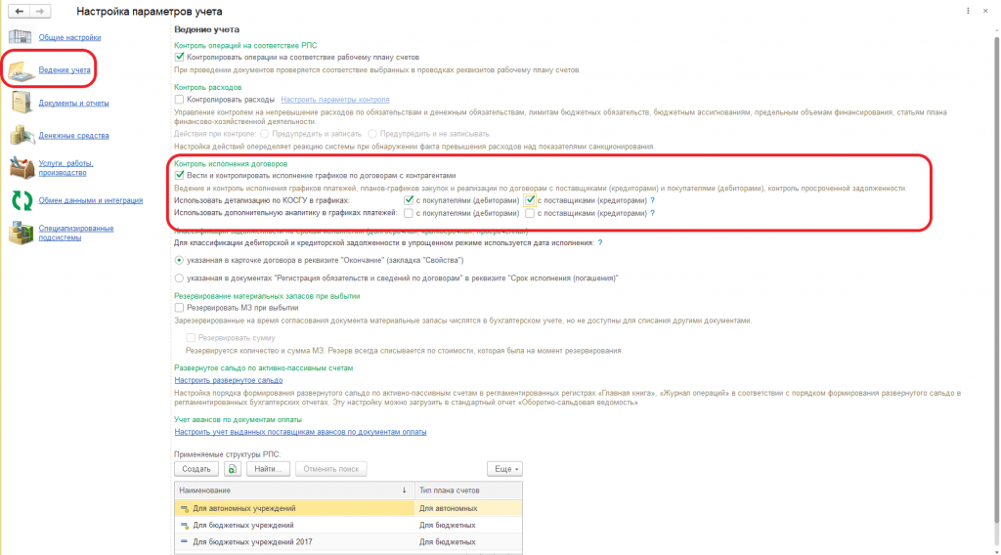Open Настроить учет выданных поставщикам авансов link
This screenshot has width=1001, height=555.
300,432
